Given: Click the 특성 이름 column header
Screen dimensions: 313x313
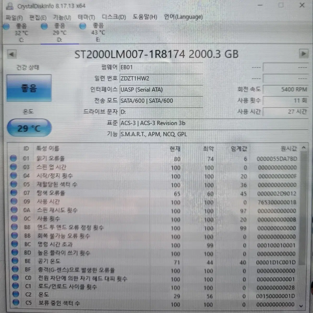Looking at the screenshot, I should [48, 148].
